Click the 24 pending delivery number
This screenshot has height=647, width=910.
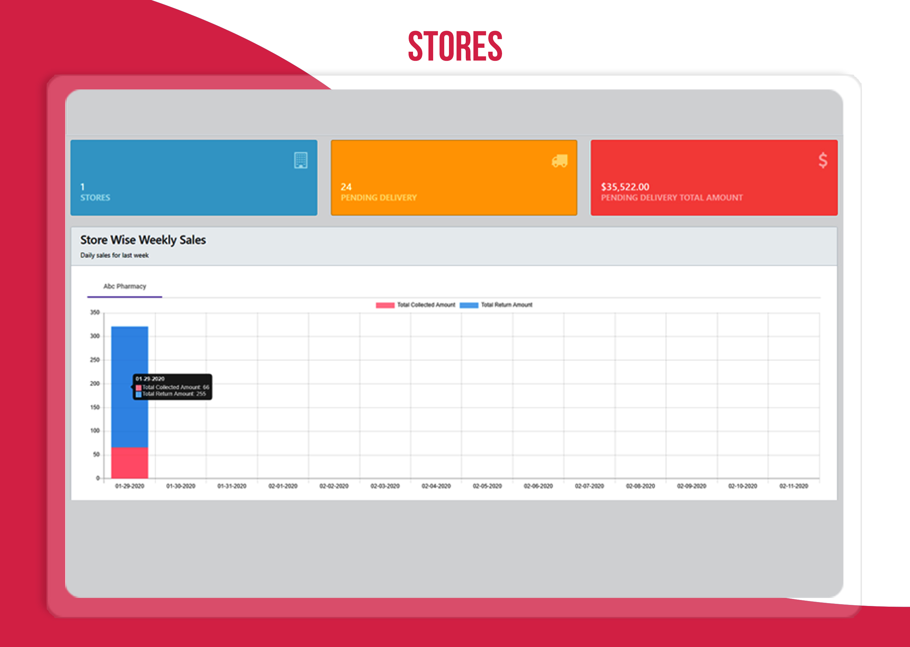[346, 187]
